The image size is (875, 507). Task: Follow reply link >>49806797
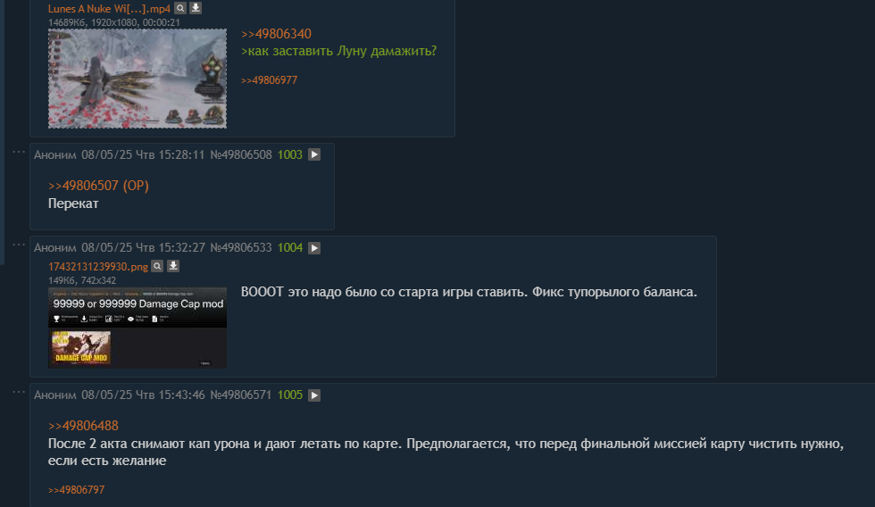[x=77, y=490]
